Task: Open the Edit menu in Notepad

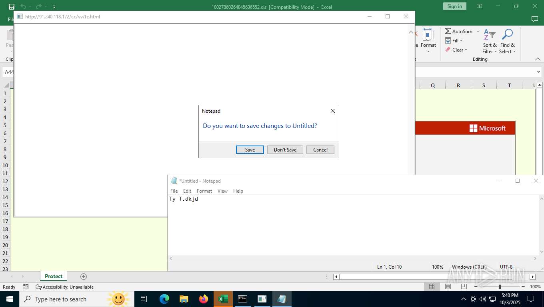Action: (187, 191)
